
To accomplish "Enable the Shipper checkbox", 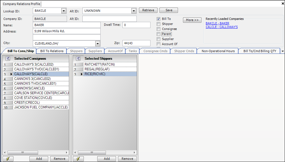I will pyautogui.click(x=159, y=24).
